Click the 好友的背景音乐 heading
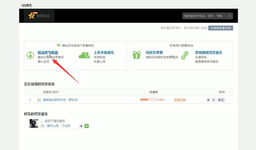Viewport: 256px width, 150px height. pos(36,114)
